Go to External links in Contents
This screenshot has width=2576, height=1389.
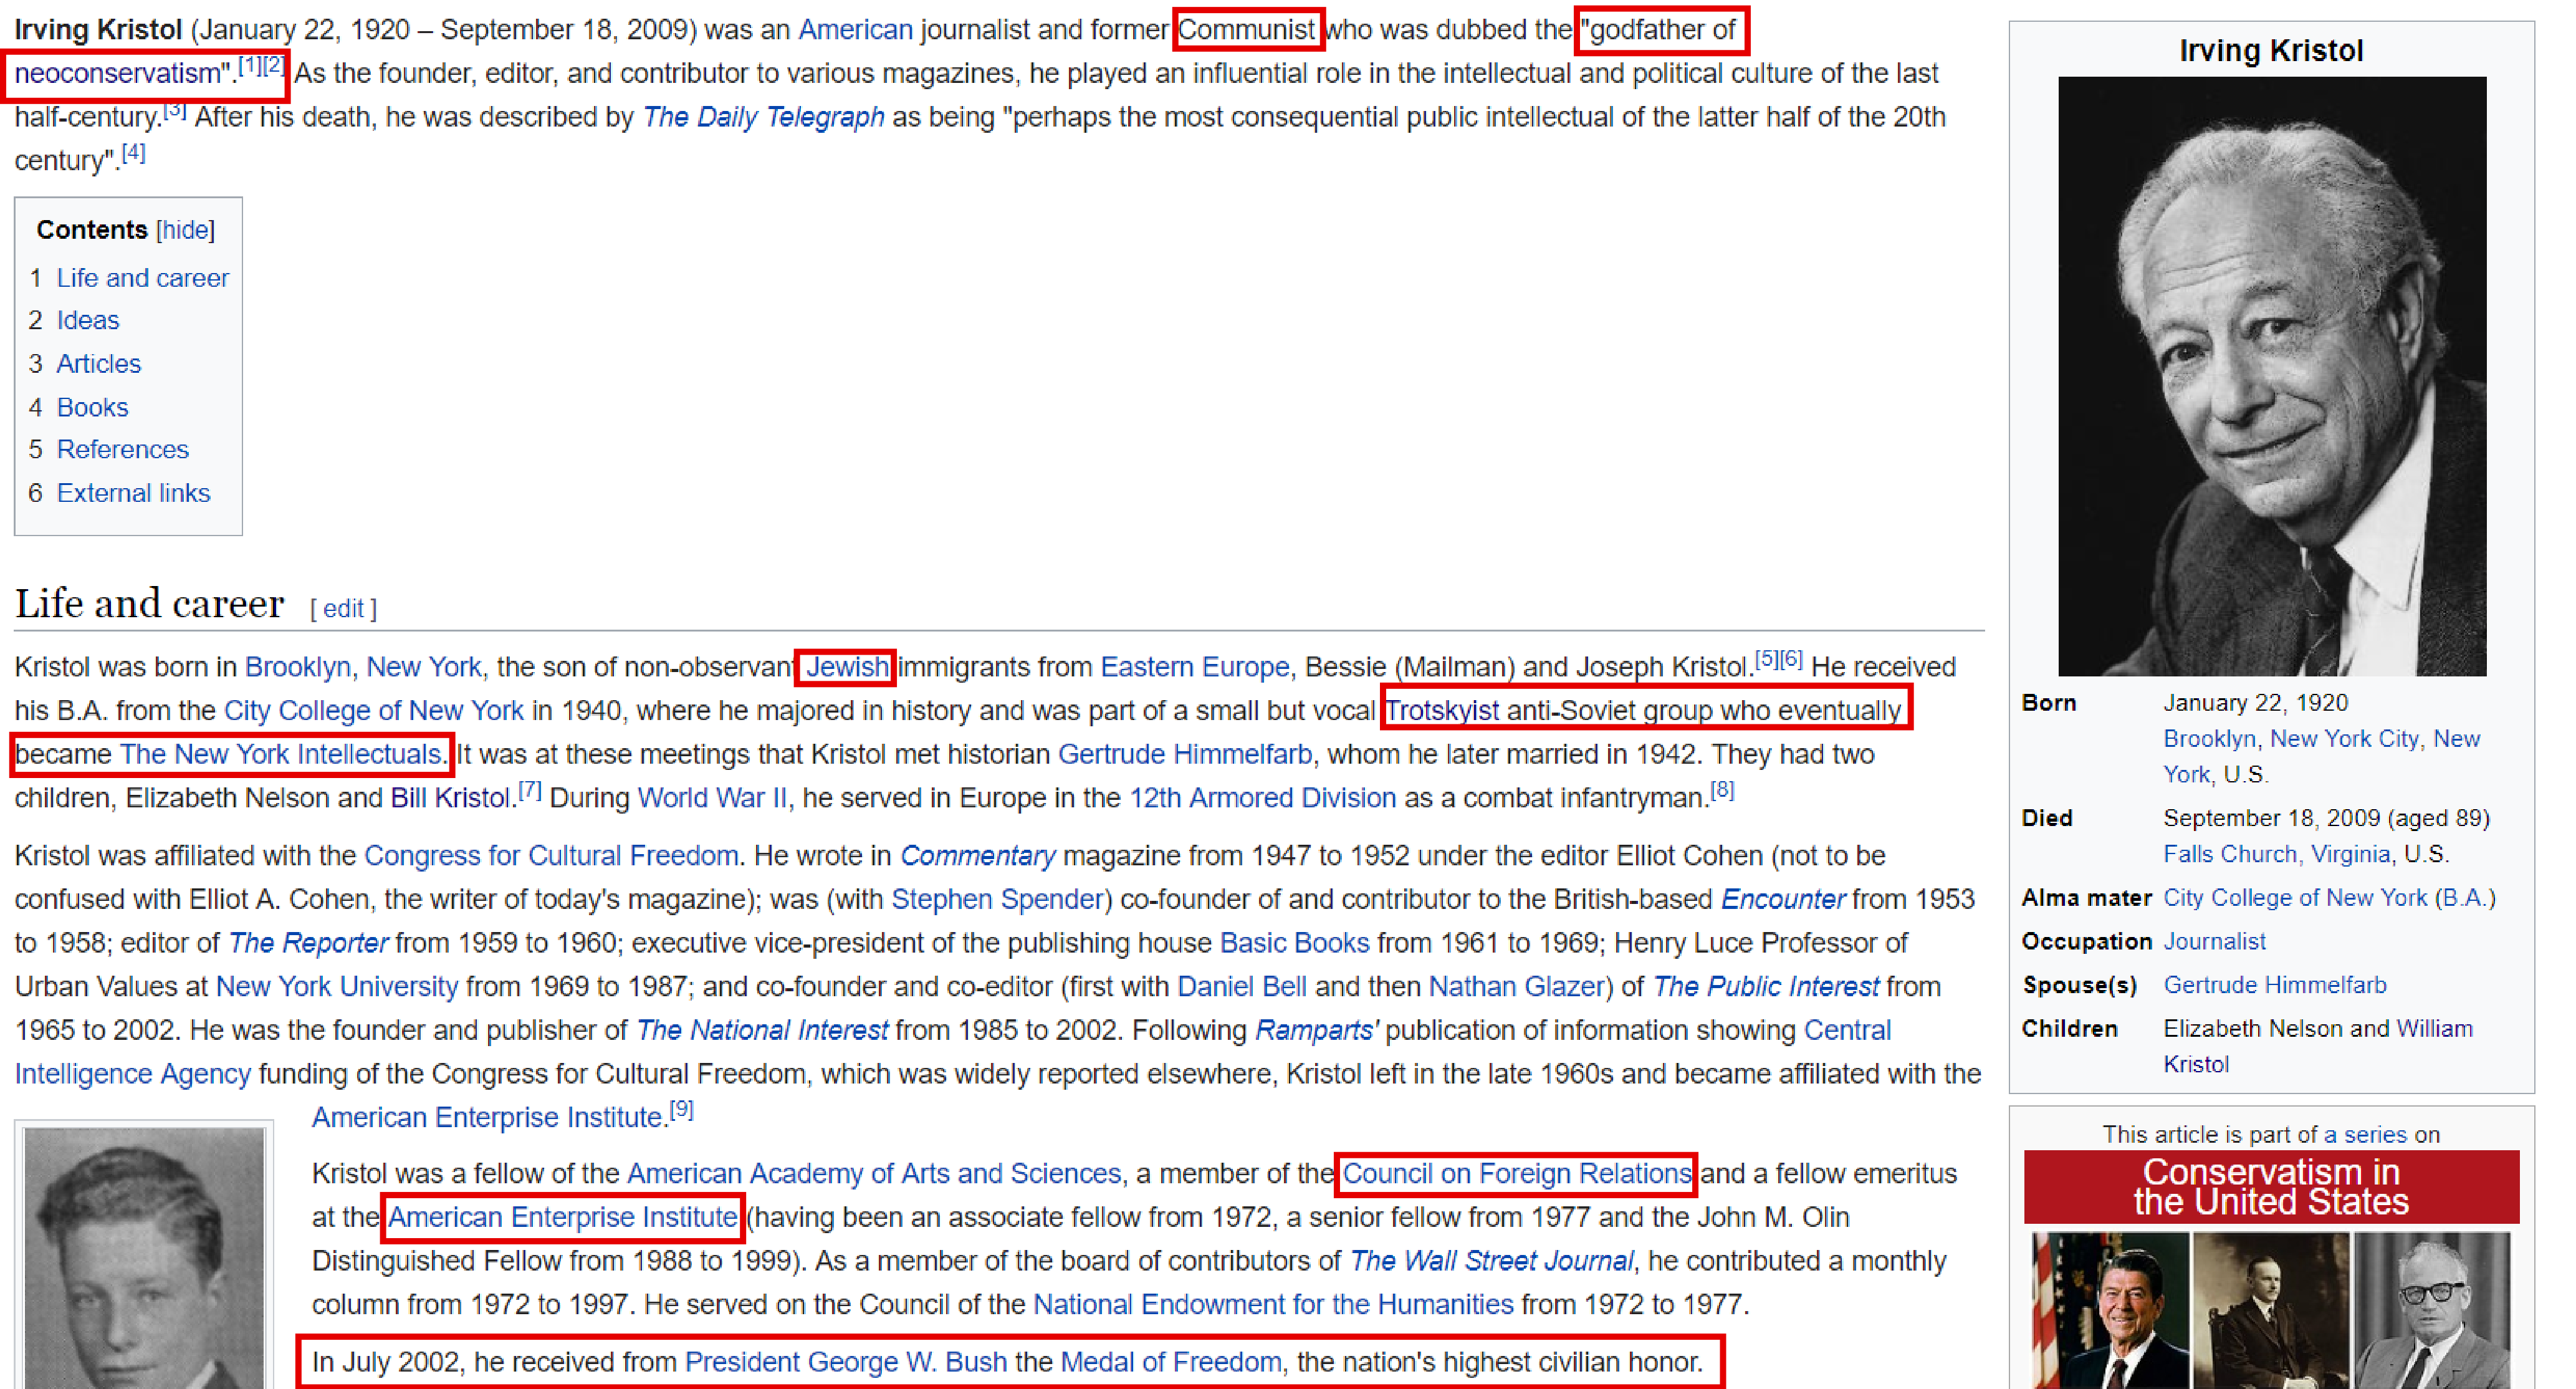[x=133, y=493]
